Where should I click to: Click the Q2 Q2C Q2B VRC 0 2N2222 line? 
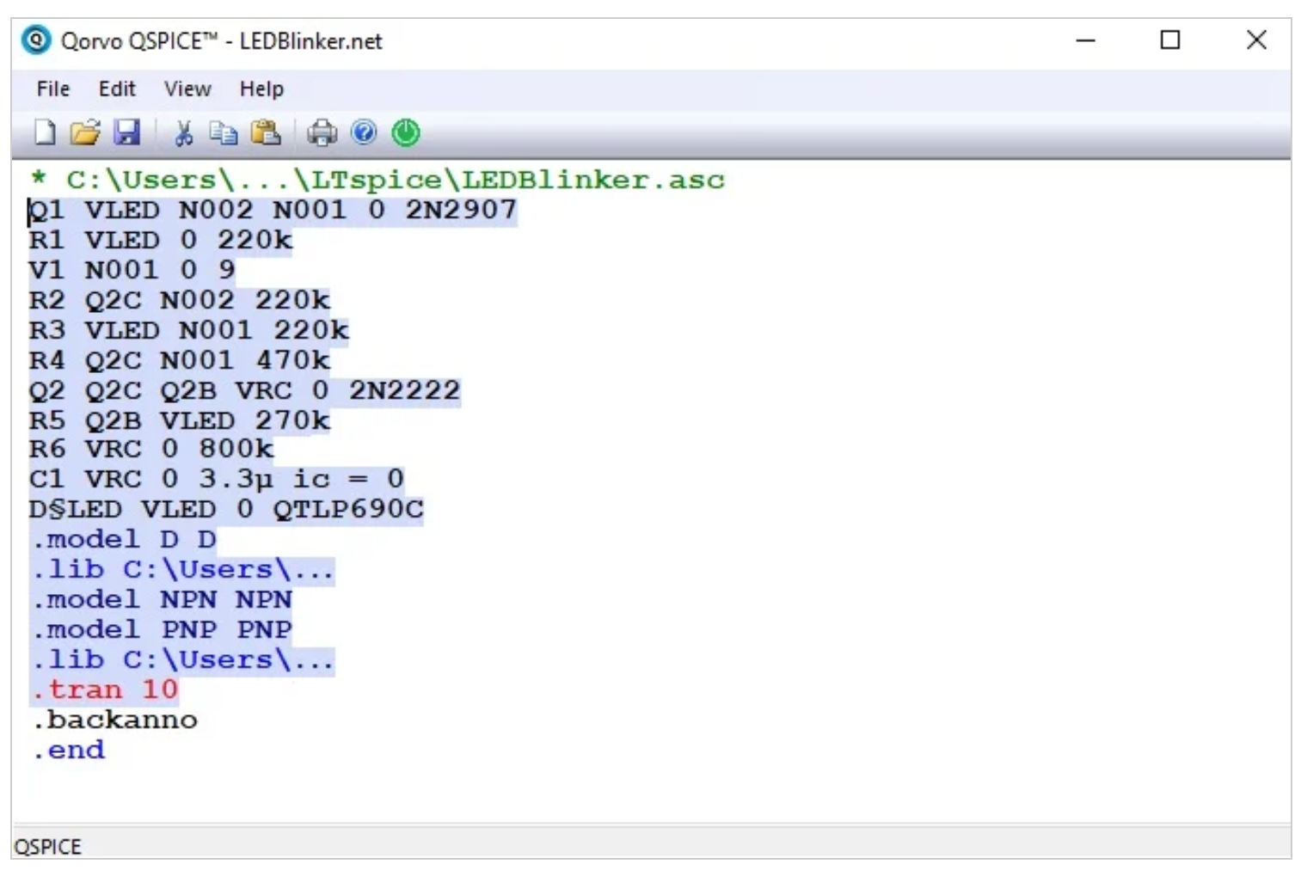pos(245,391)
